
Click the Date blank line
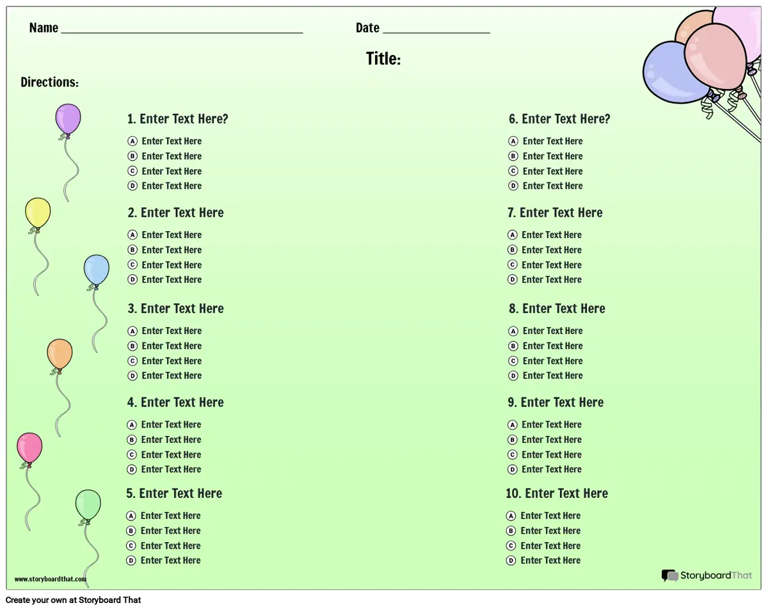click(x=436, y=28)
